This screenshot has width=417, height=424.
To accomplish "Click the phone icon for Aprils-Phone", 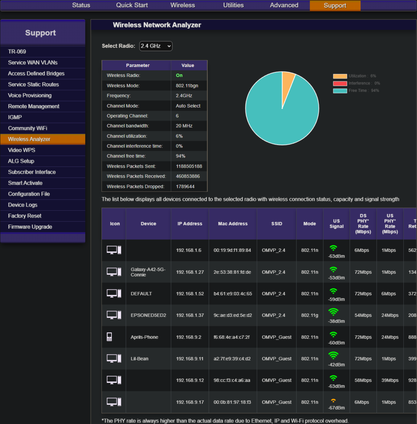I will click(x=109, y=337).
